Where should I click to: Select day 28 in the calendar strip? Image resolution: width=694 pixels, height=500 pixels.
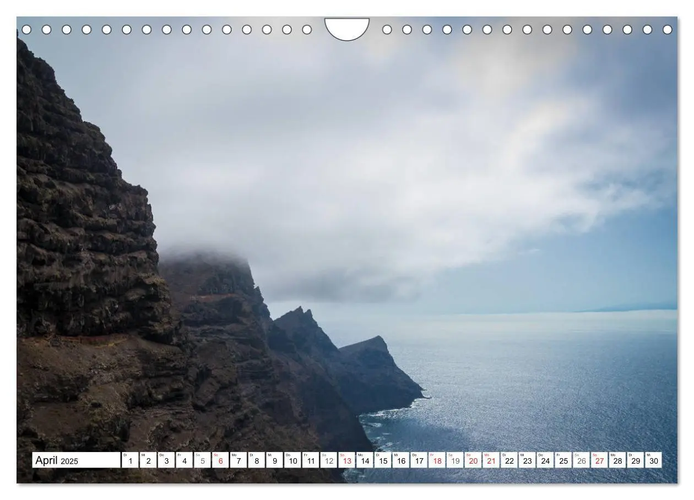[x=617, y=460]
